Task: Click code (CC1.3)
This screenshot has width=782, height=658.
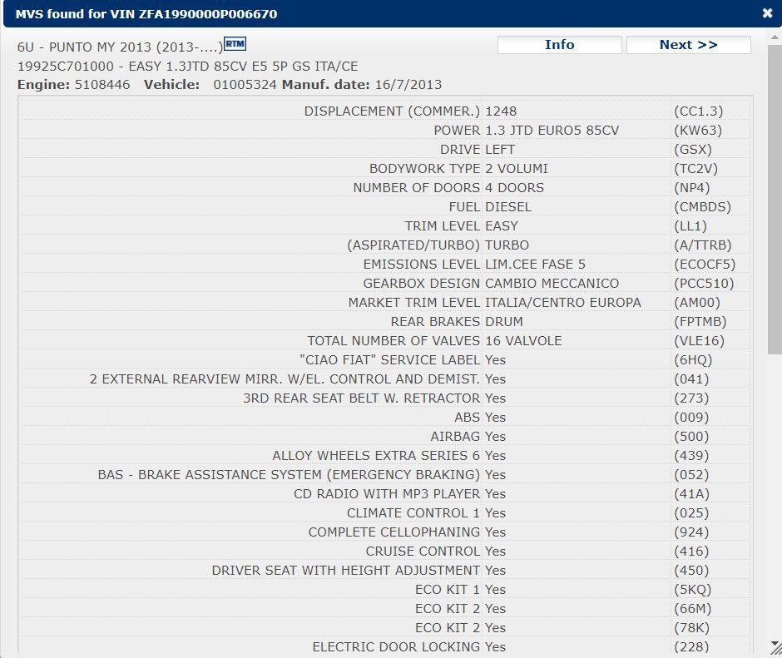Action: click(x=698, y=111)
